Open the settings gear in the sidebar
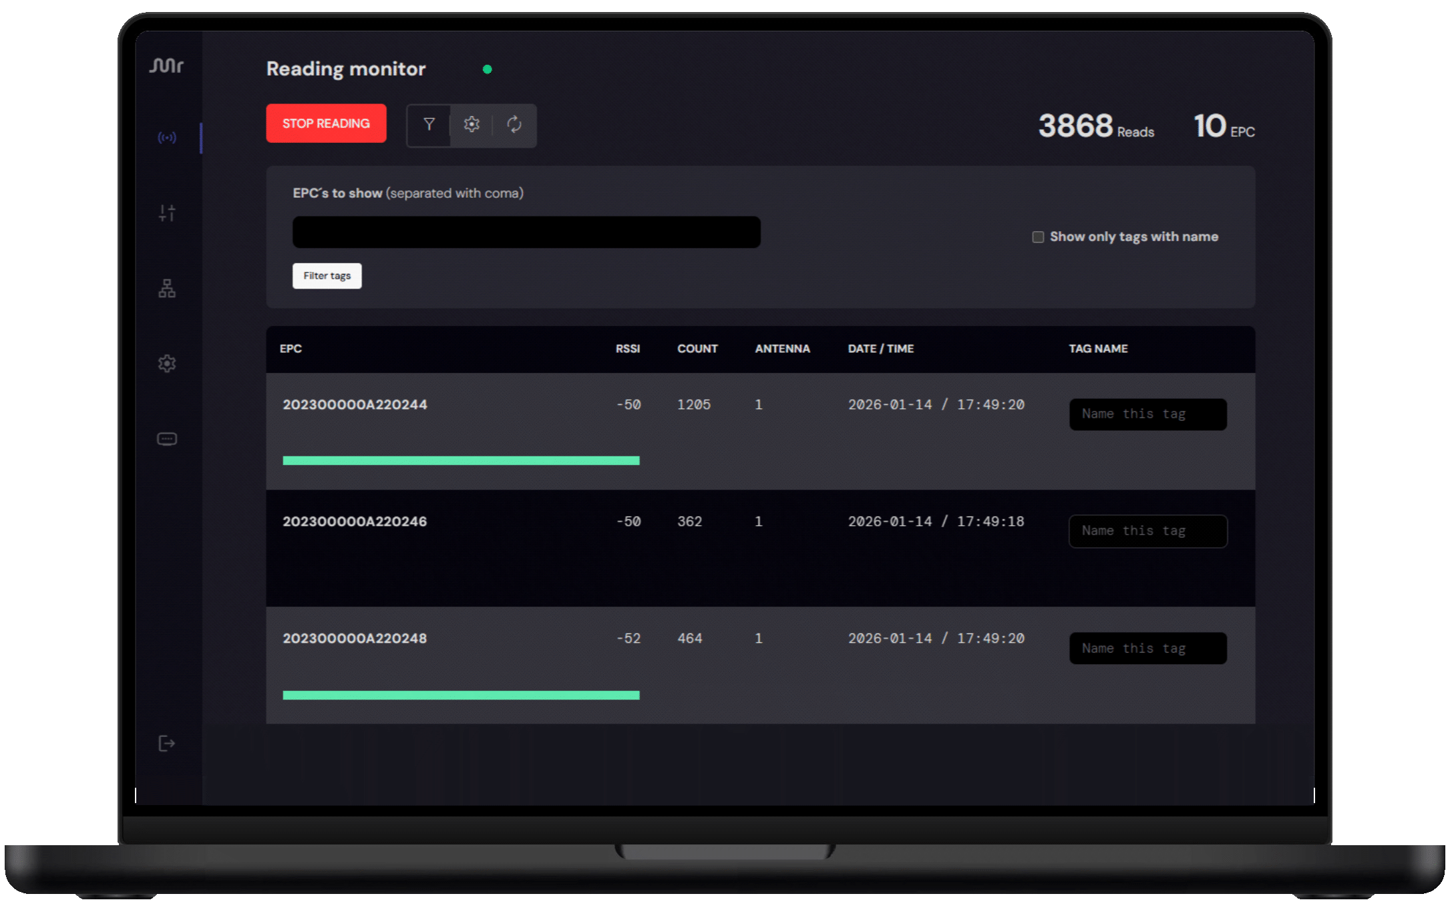The width and height of the screenshot is (1450, 908). point(167,363)
